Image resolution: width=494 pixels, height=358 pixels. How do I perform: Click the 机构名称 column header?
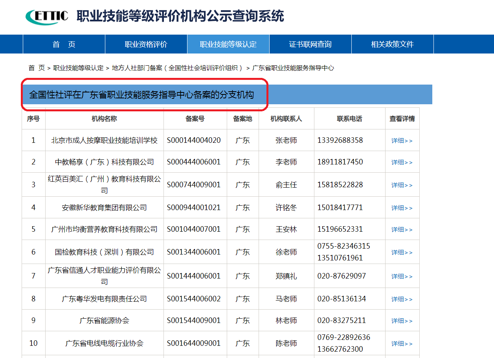pyautogui.click(x=105, y=118)
